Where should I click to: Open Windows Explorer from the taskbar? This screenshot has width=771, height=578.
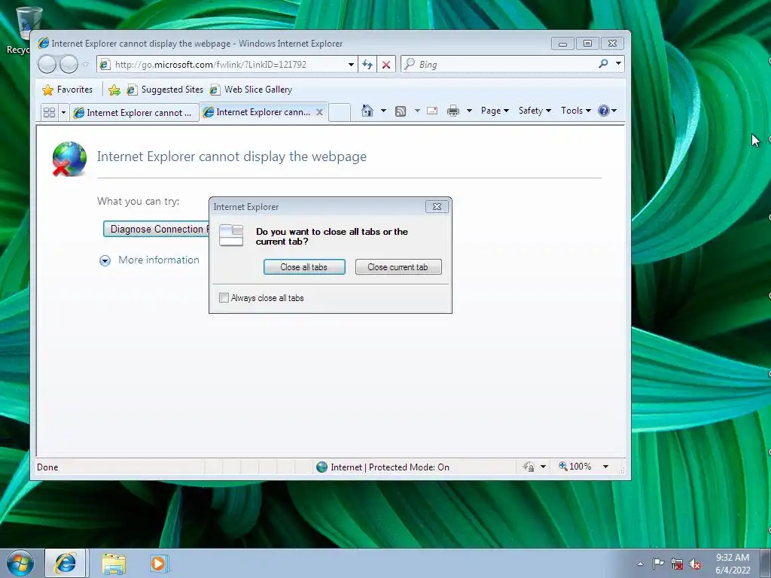tap(114, 563)
